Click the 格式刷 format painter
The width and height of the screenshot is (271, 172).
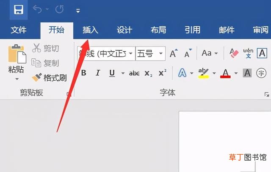[x=50, y=78]
